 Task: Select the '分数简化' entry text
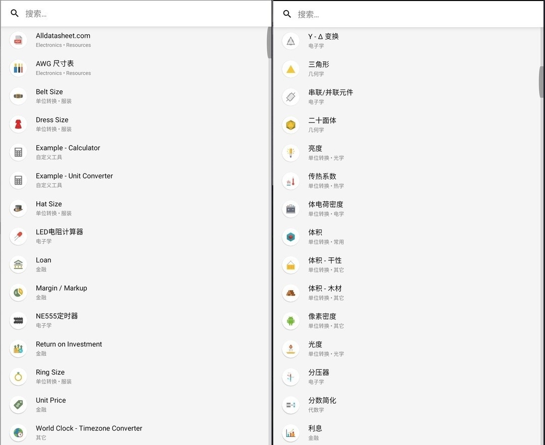(322, 401)
